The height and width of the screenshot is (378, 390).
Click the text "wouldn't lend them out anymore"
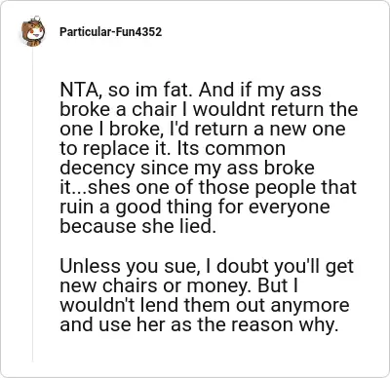205,305
